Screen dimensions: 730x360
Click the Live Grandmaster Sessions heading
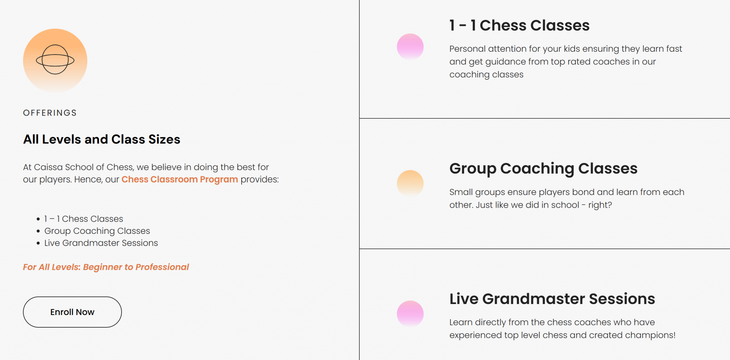[x=552, y=299]
